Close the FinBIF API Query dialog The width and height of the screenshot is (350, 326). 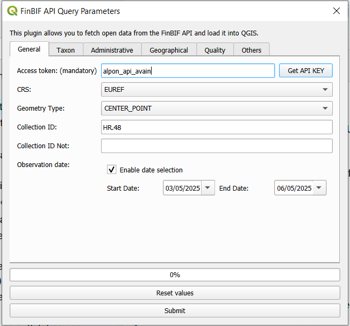[337, 11]
